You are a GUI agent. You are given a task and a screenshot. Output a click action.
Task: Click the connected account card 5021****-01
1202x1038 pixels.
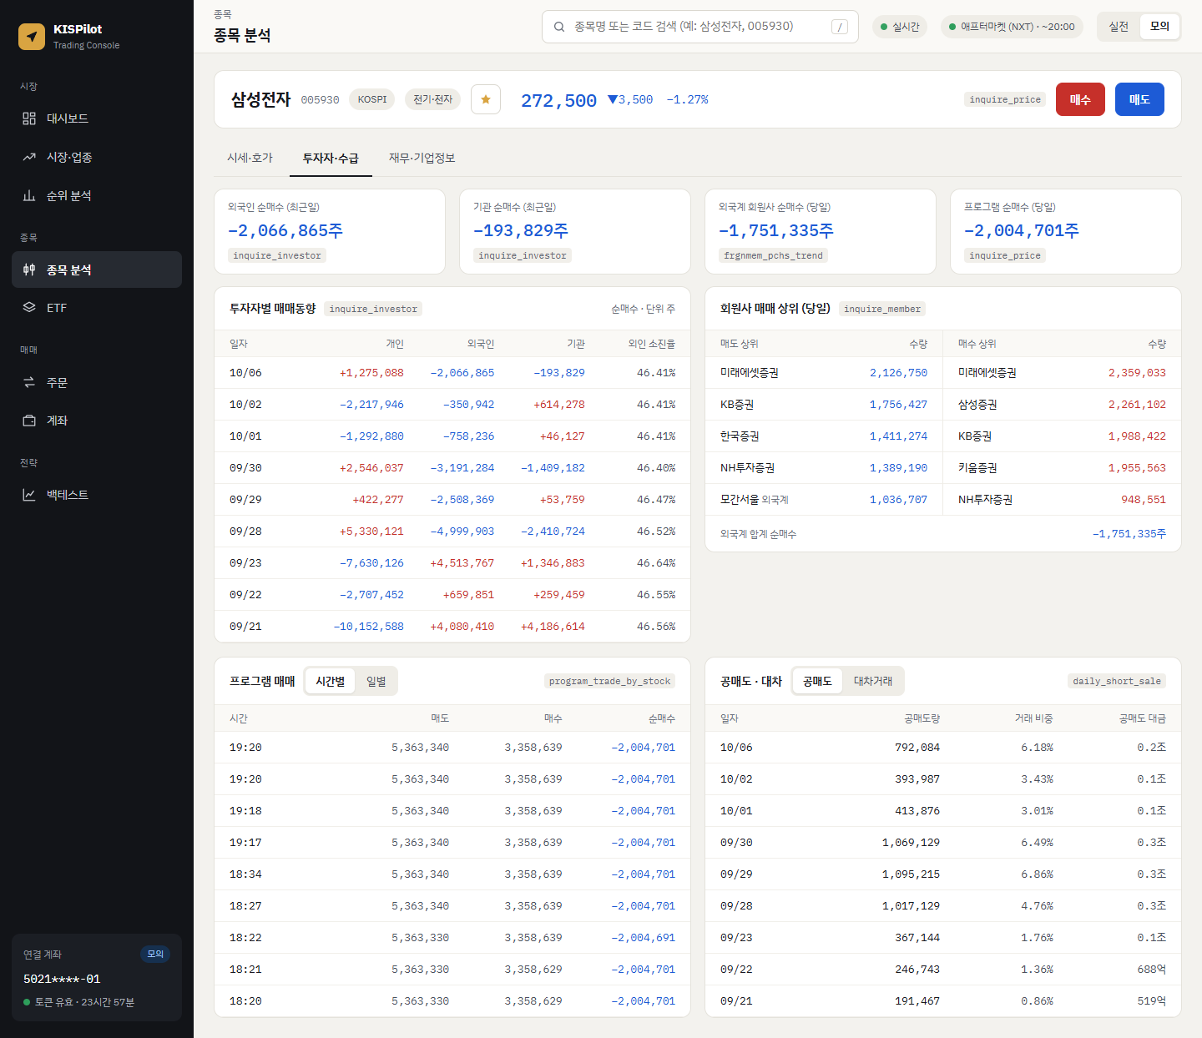point(97,977)
